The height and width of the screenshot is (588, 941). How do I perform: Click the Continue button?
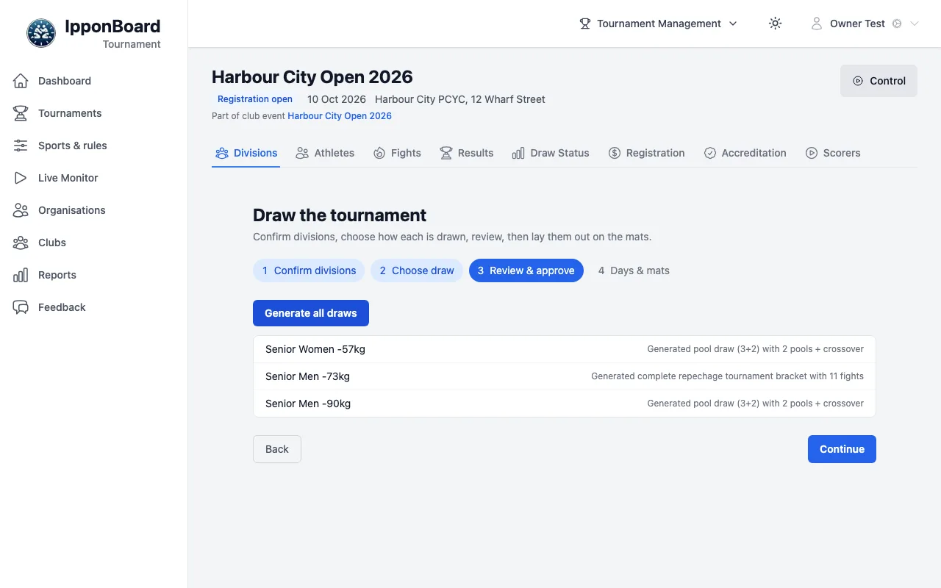[842, 449]
